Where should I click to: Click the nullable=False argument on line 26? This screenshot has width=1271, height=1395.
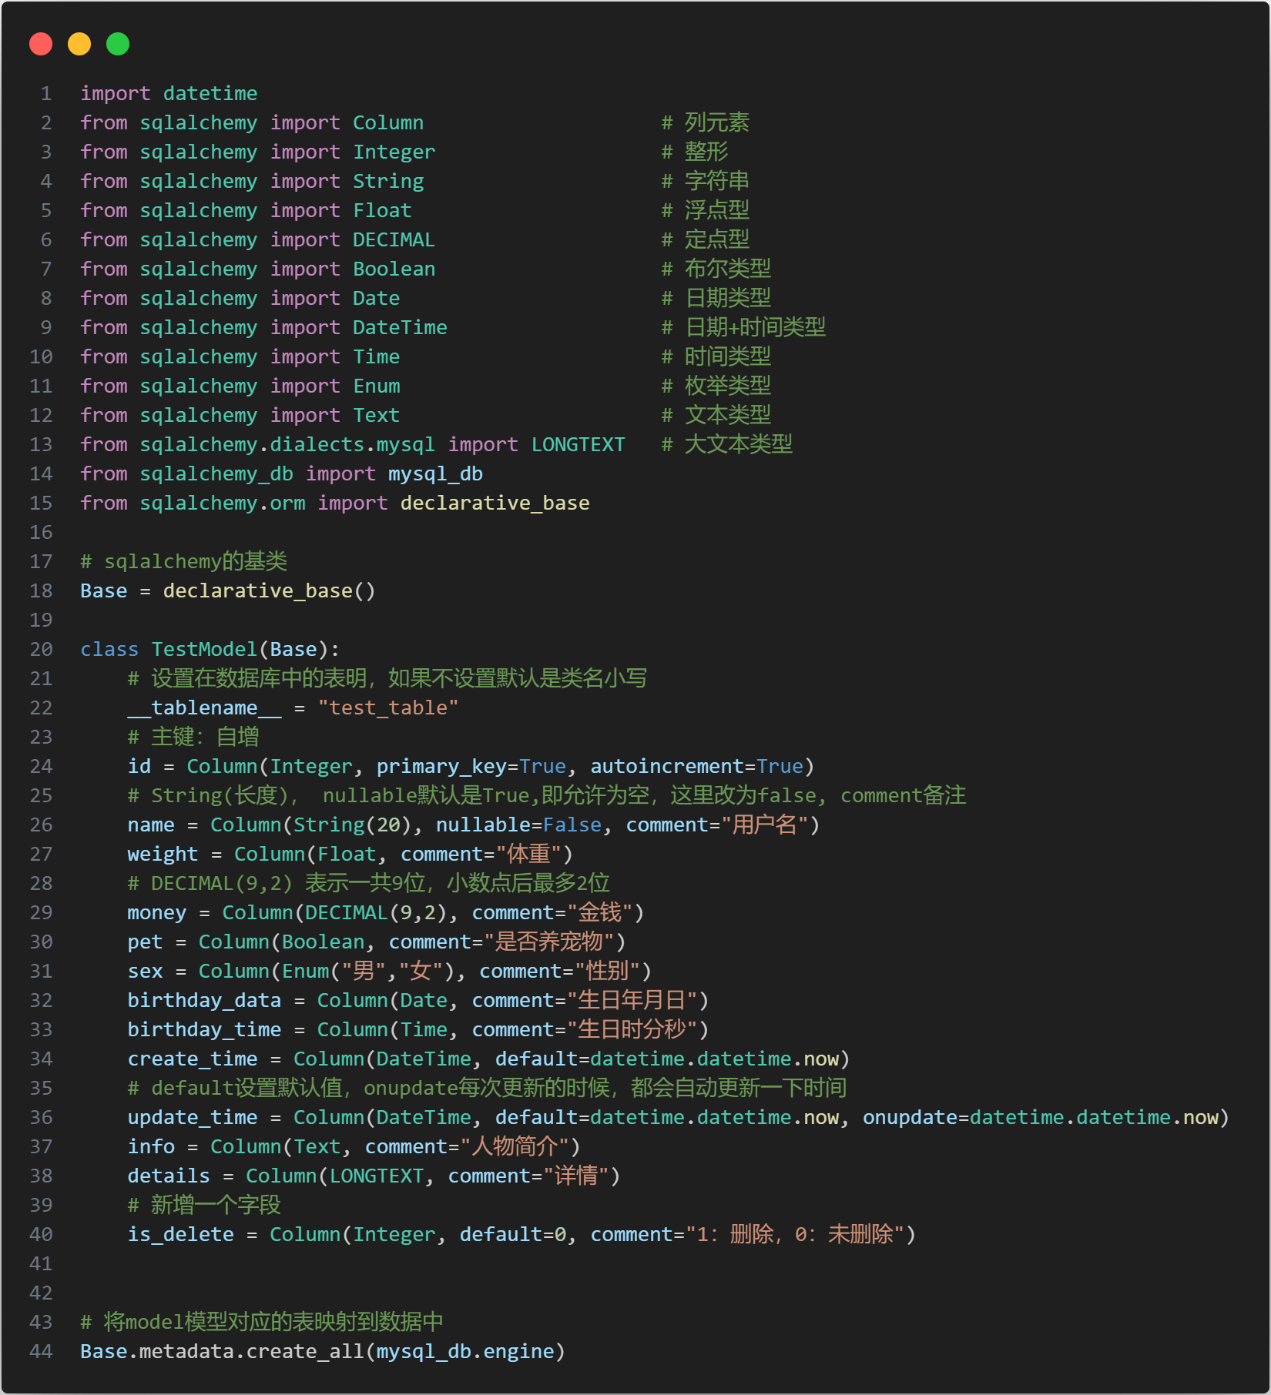[518, 825]
